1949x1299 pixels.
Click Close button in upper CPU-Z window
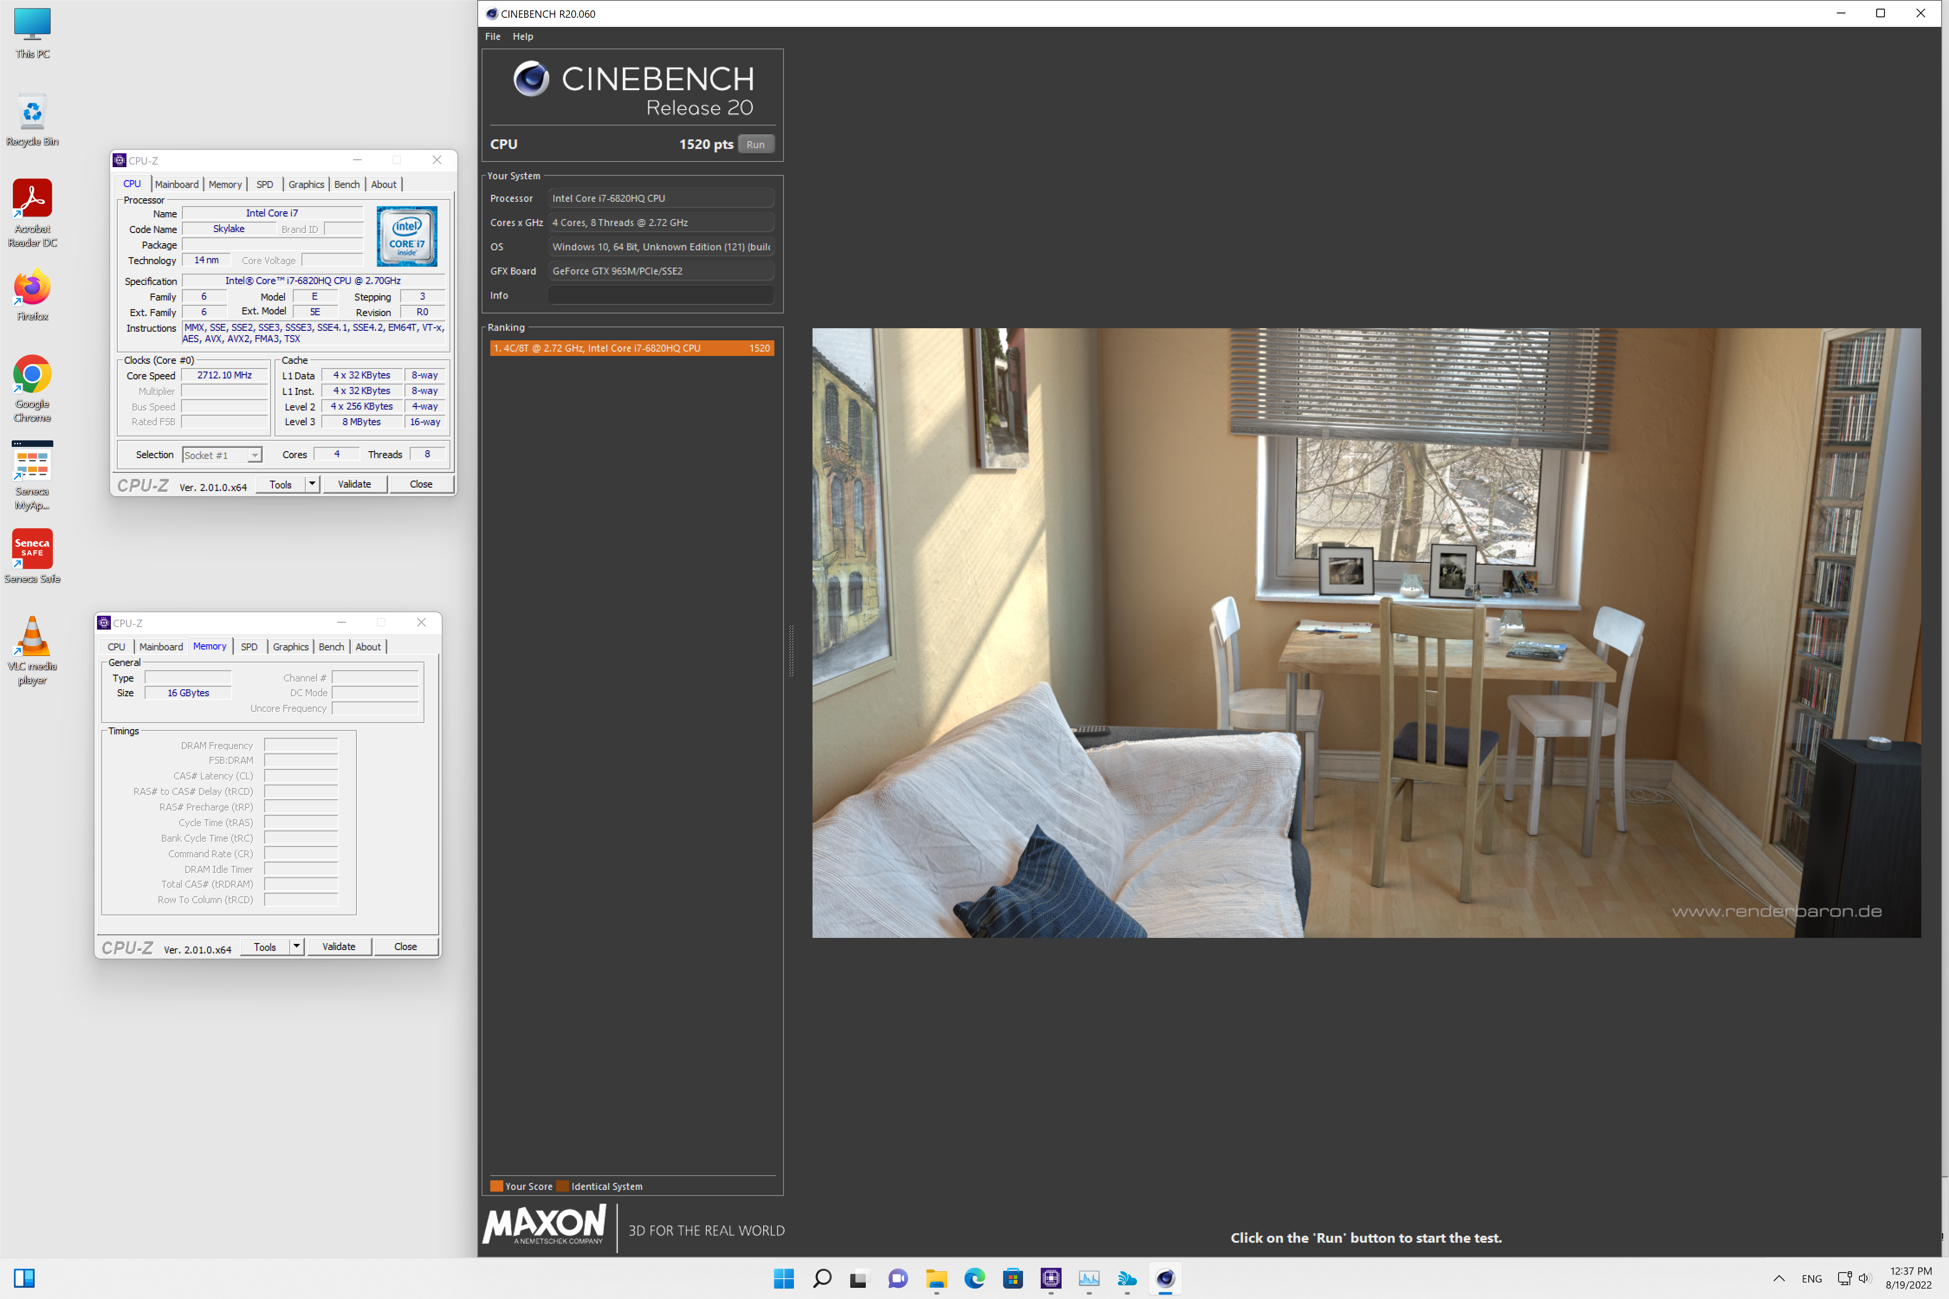(x=421, y=485)
